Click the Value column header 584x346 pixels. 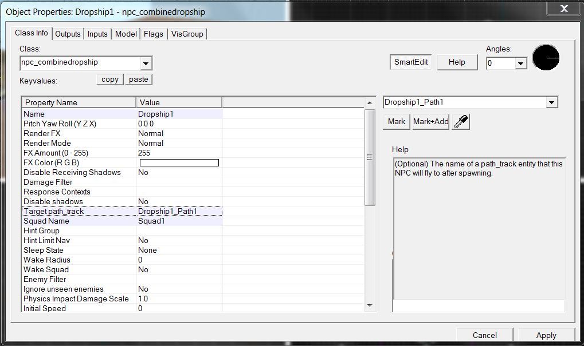pyautogui.click(x=179, y=102)
